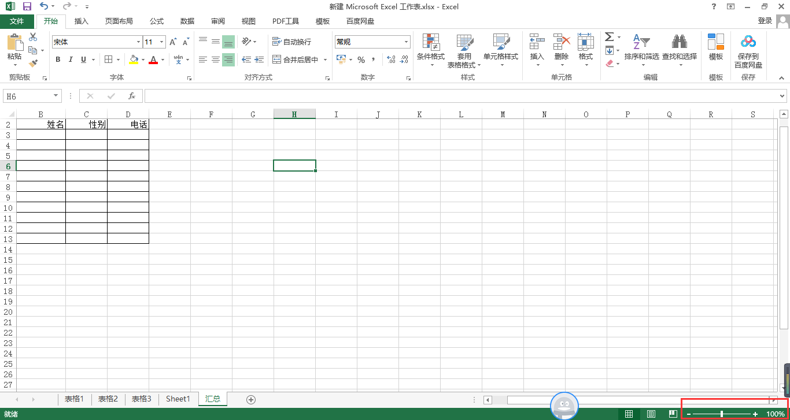
Task: Click the orientation text-angle icon
Action: click(246, 42)
